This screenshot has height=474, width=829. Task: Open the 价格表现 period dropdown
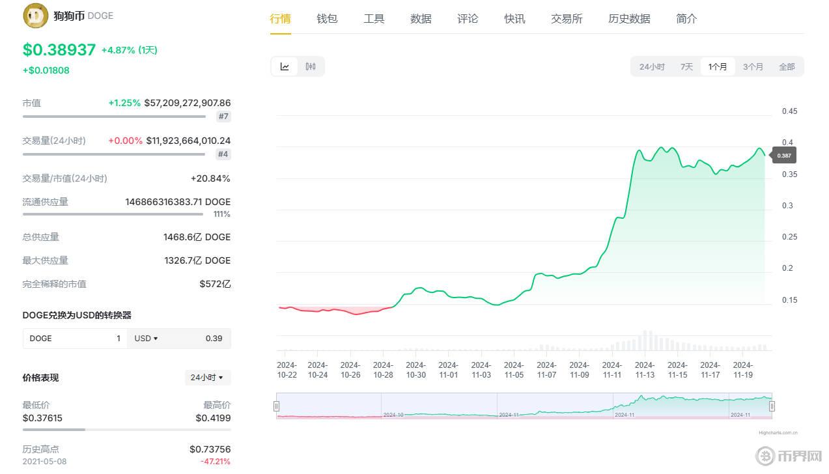(207, 378)
